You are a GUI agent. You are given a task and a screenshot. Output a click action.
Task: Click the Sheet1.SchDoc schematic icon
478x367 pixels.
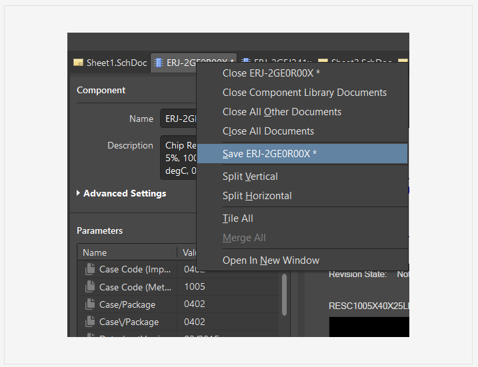pos(79,63)
